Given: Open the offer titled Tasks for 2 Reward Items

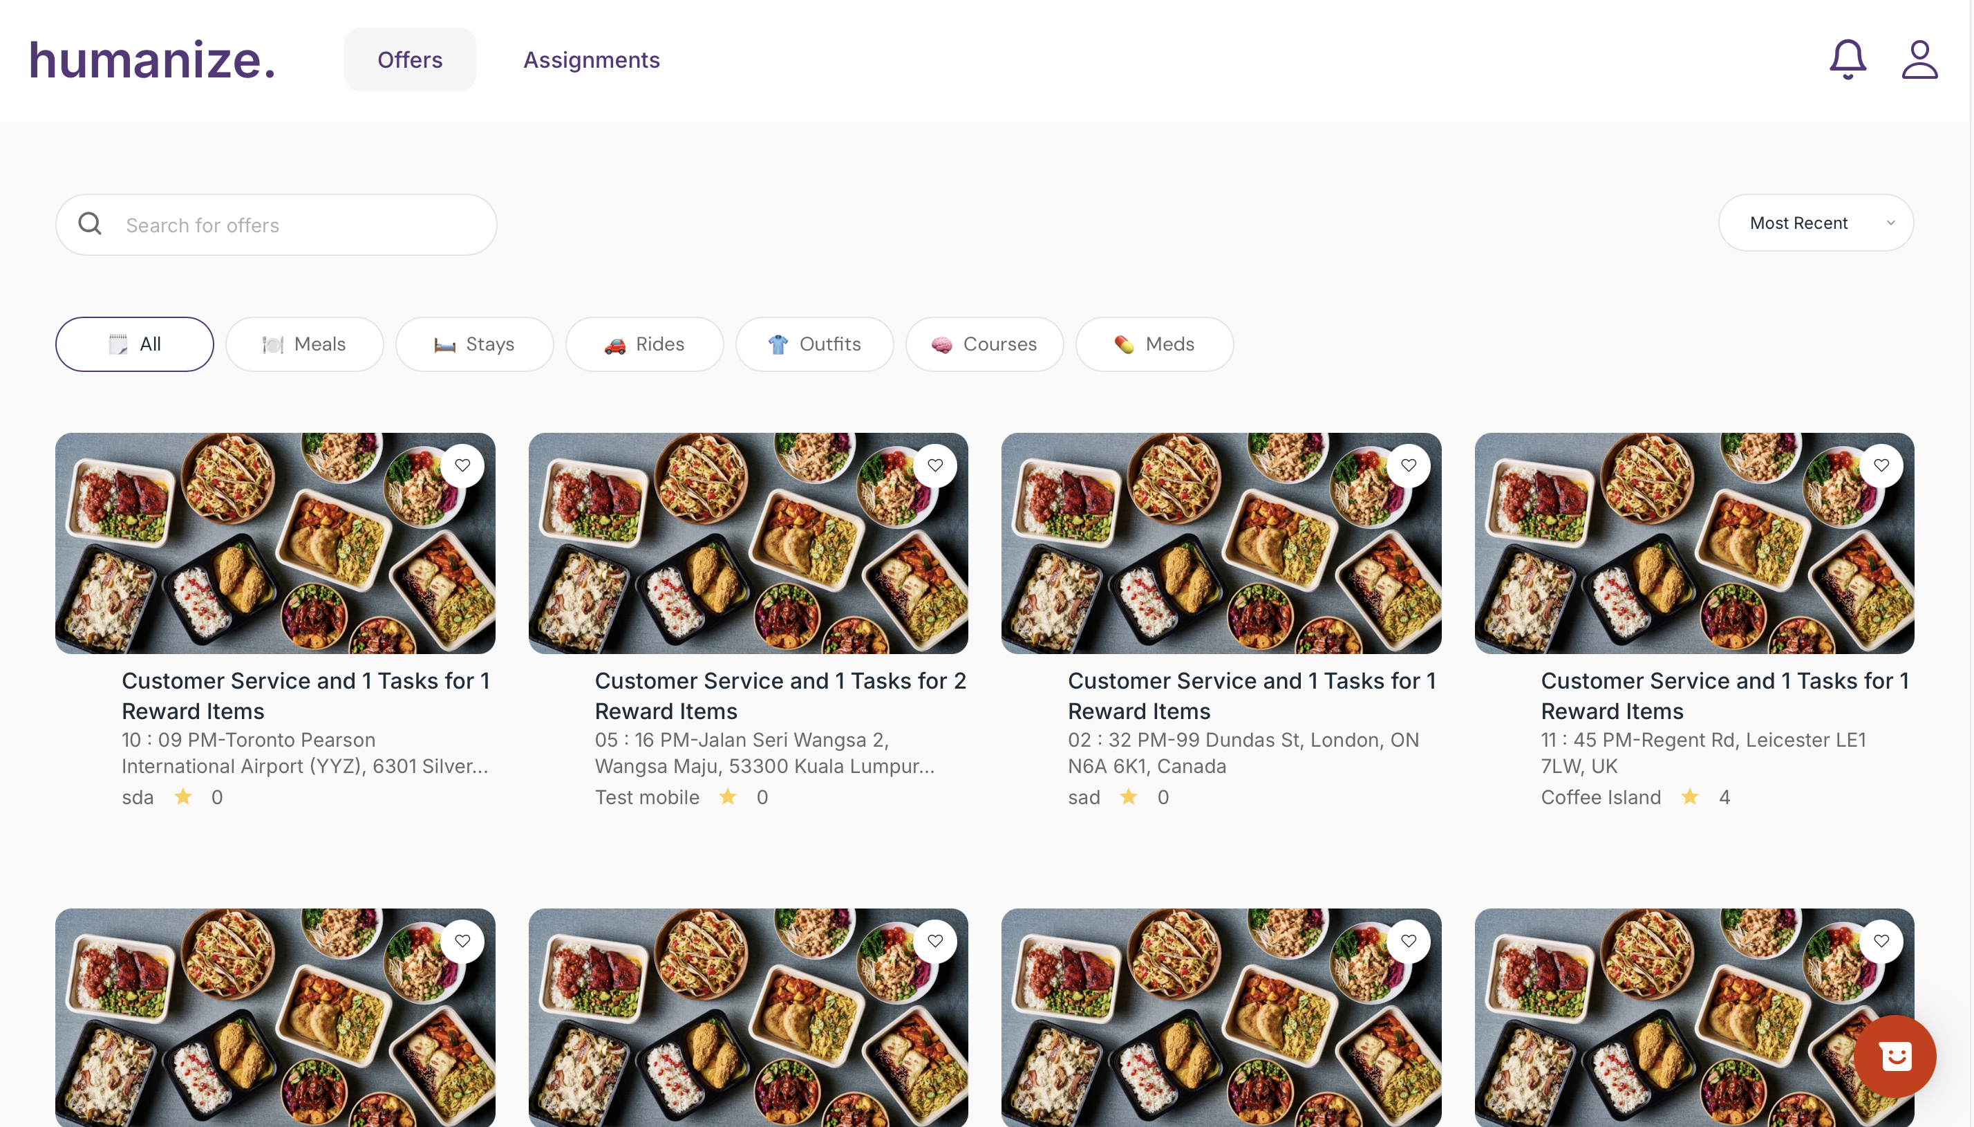Looking at the screenshot, I should point(780,696).
